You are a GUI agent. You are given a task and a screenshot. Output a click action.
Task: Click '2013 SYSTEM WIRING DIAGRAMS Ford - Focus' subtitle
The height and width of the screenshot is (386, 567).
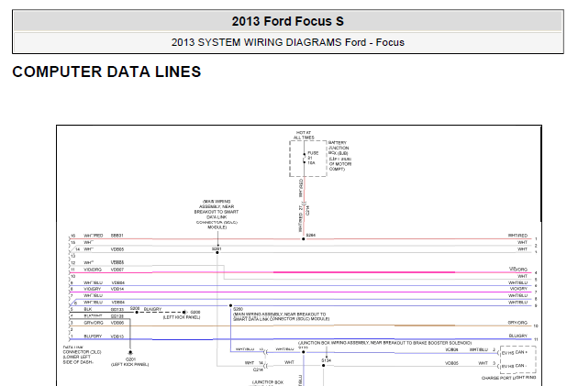(287, 43)
